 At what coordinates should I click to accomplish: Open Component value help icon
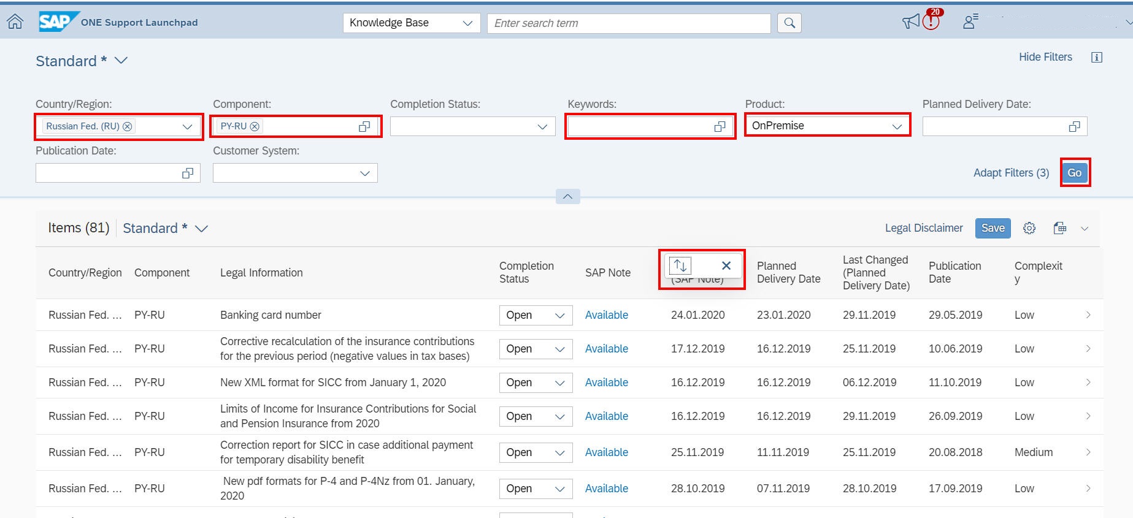click(x=364, y=126)
